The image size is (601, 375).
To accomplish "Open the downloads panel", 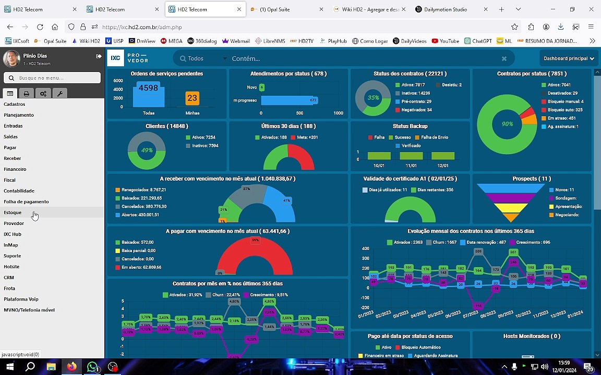I will [x=561, y=27].
